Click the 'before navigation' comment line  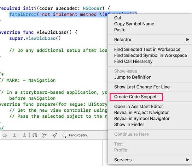coord(32,98)
